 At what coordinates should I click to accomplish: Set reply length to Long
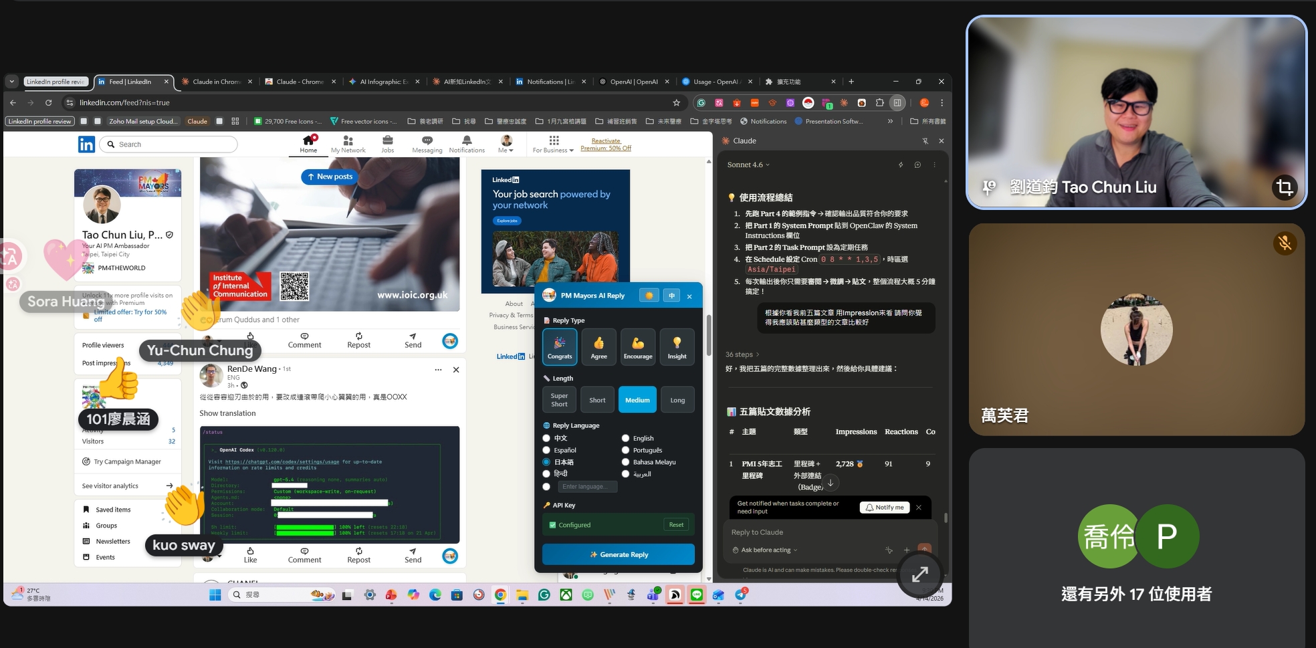(677, 401)
